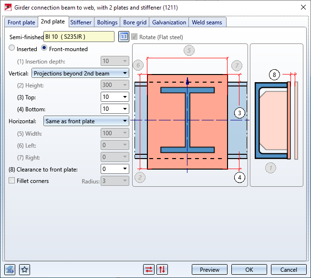Click the Preview button

(209, 269)
